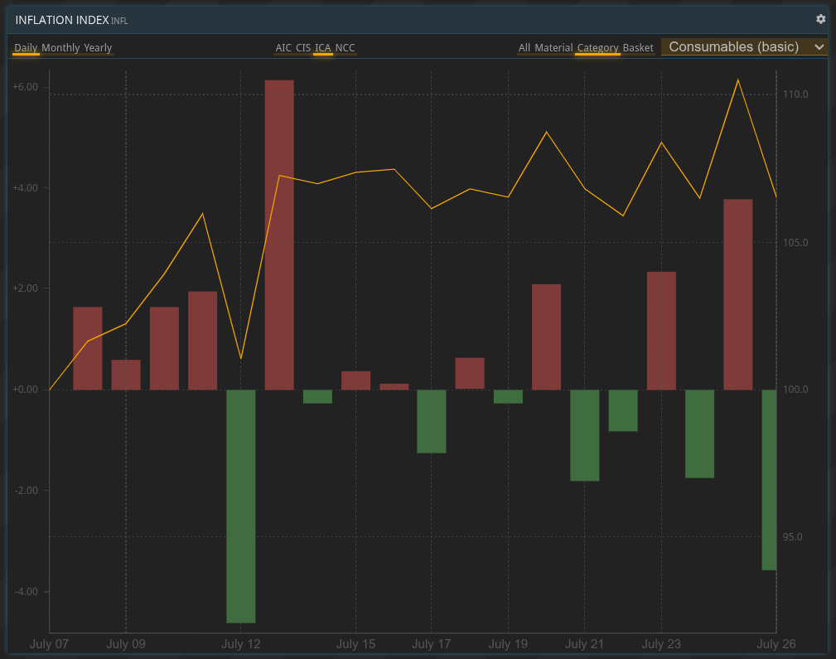
Task: Switch to Monthly time range
Action: click(x=60, y=47)
